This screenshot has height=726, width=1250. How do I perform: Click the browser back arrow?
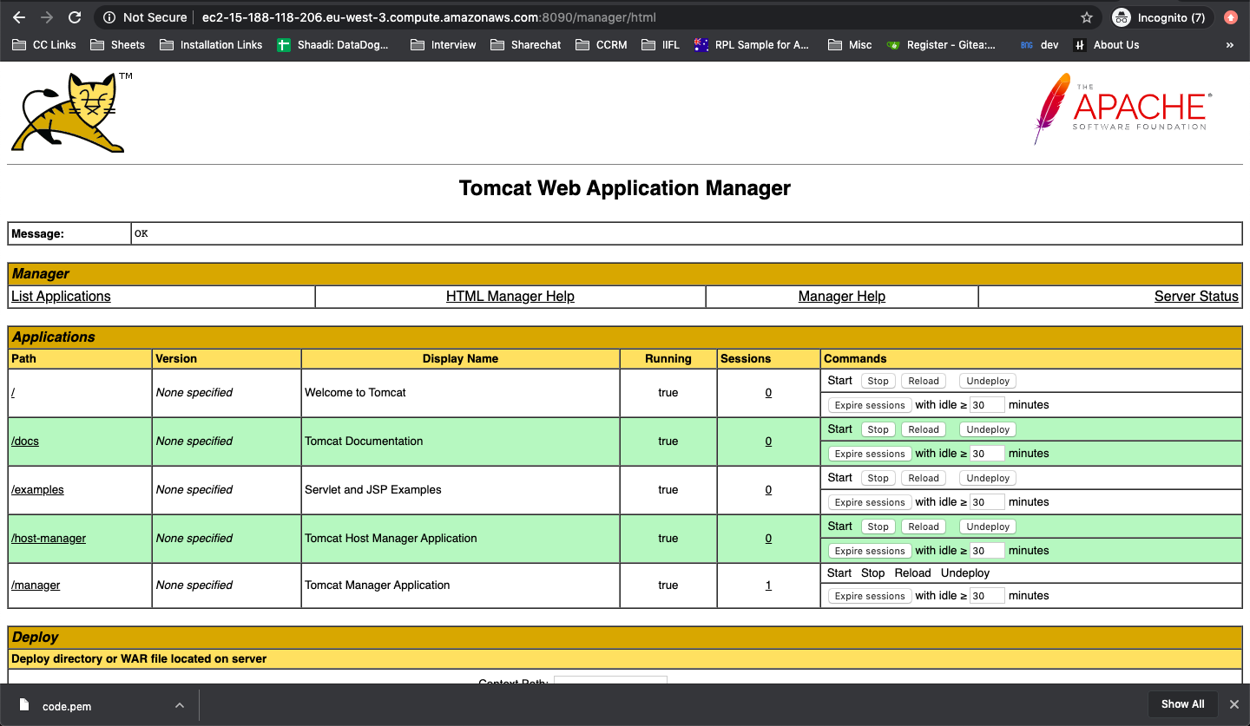click(19, 16)
